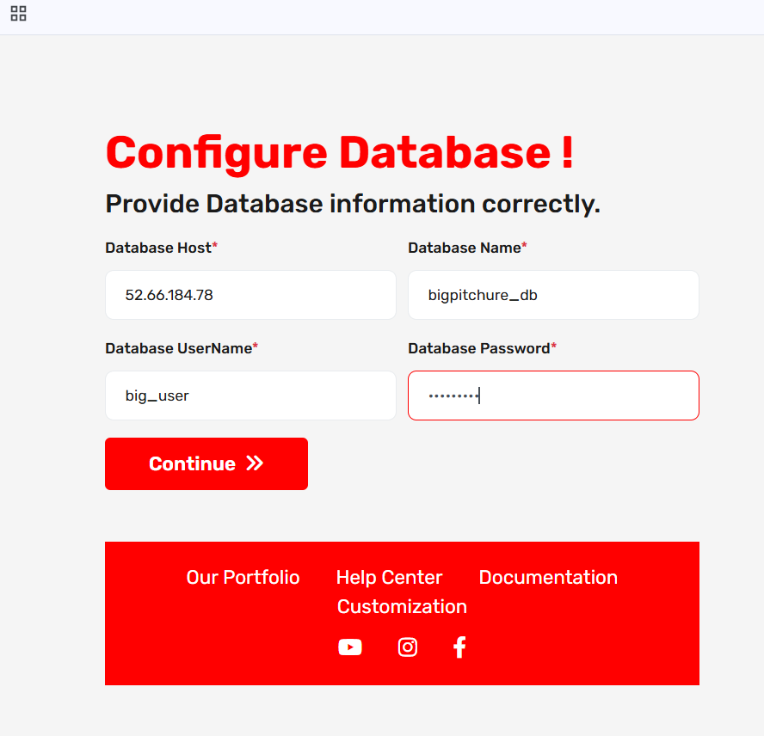The width and height of the screenshot is (764, 736).
Task: Click the Configure Database heading
Action: [340, 153]
